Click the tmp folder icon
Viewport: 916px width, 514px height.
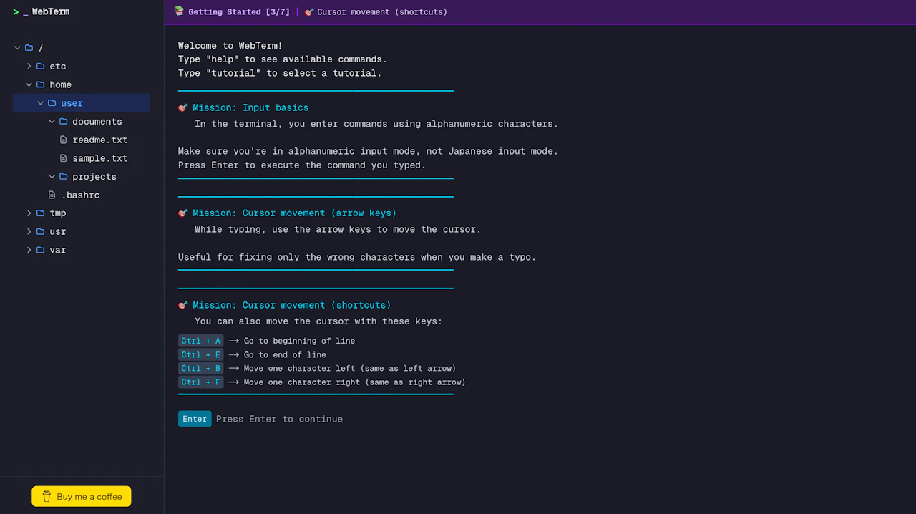pyautogui.click(x=40, y=213)
